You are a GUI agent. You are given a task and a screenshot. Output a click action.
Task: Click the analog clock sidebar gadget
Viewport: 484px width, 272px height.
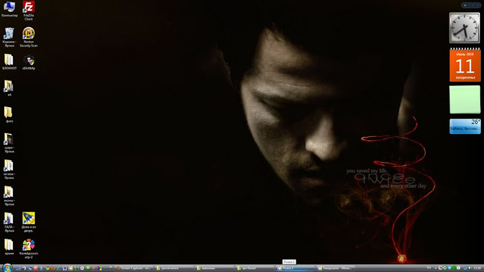click(x=465, y=28)
